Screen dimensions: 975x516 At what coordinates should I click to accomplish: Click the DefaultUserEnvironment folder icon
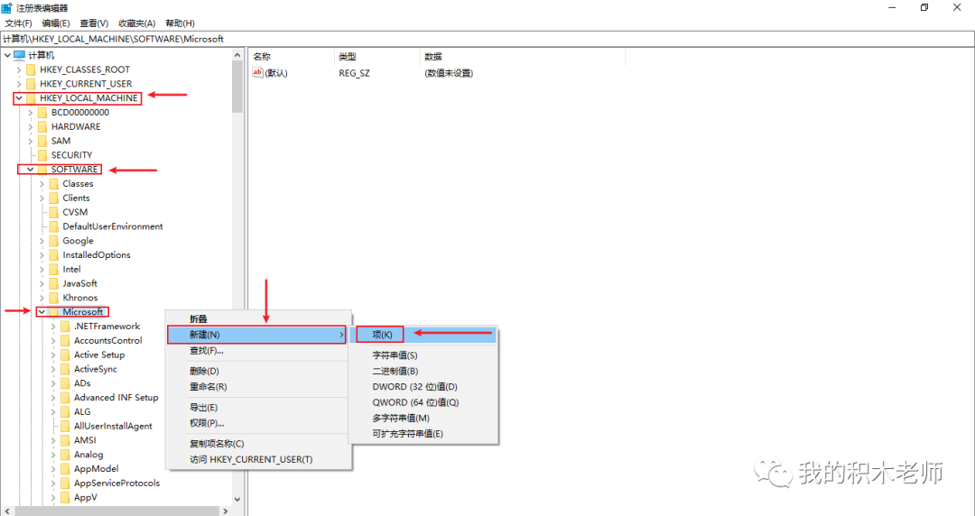point(53,227)
